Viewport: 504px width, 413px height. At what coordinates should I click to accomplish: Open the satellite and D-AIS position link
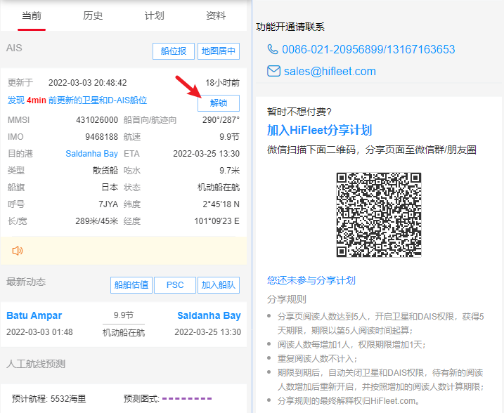(x=77, y=100)
